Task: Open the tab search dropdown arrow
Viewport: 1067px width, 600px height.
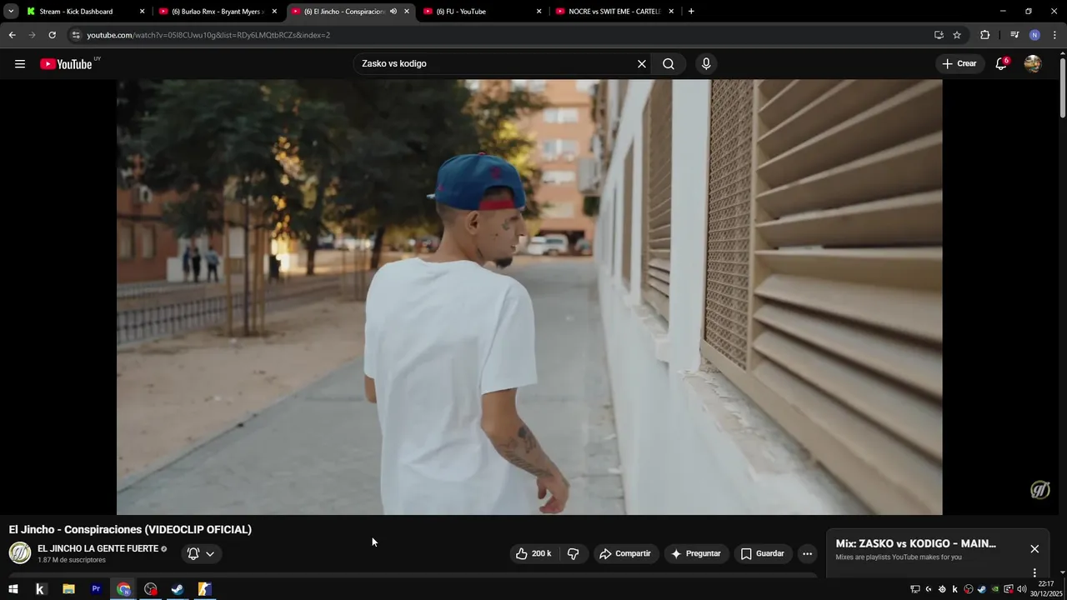Action: 11,12
